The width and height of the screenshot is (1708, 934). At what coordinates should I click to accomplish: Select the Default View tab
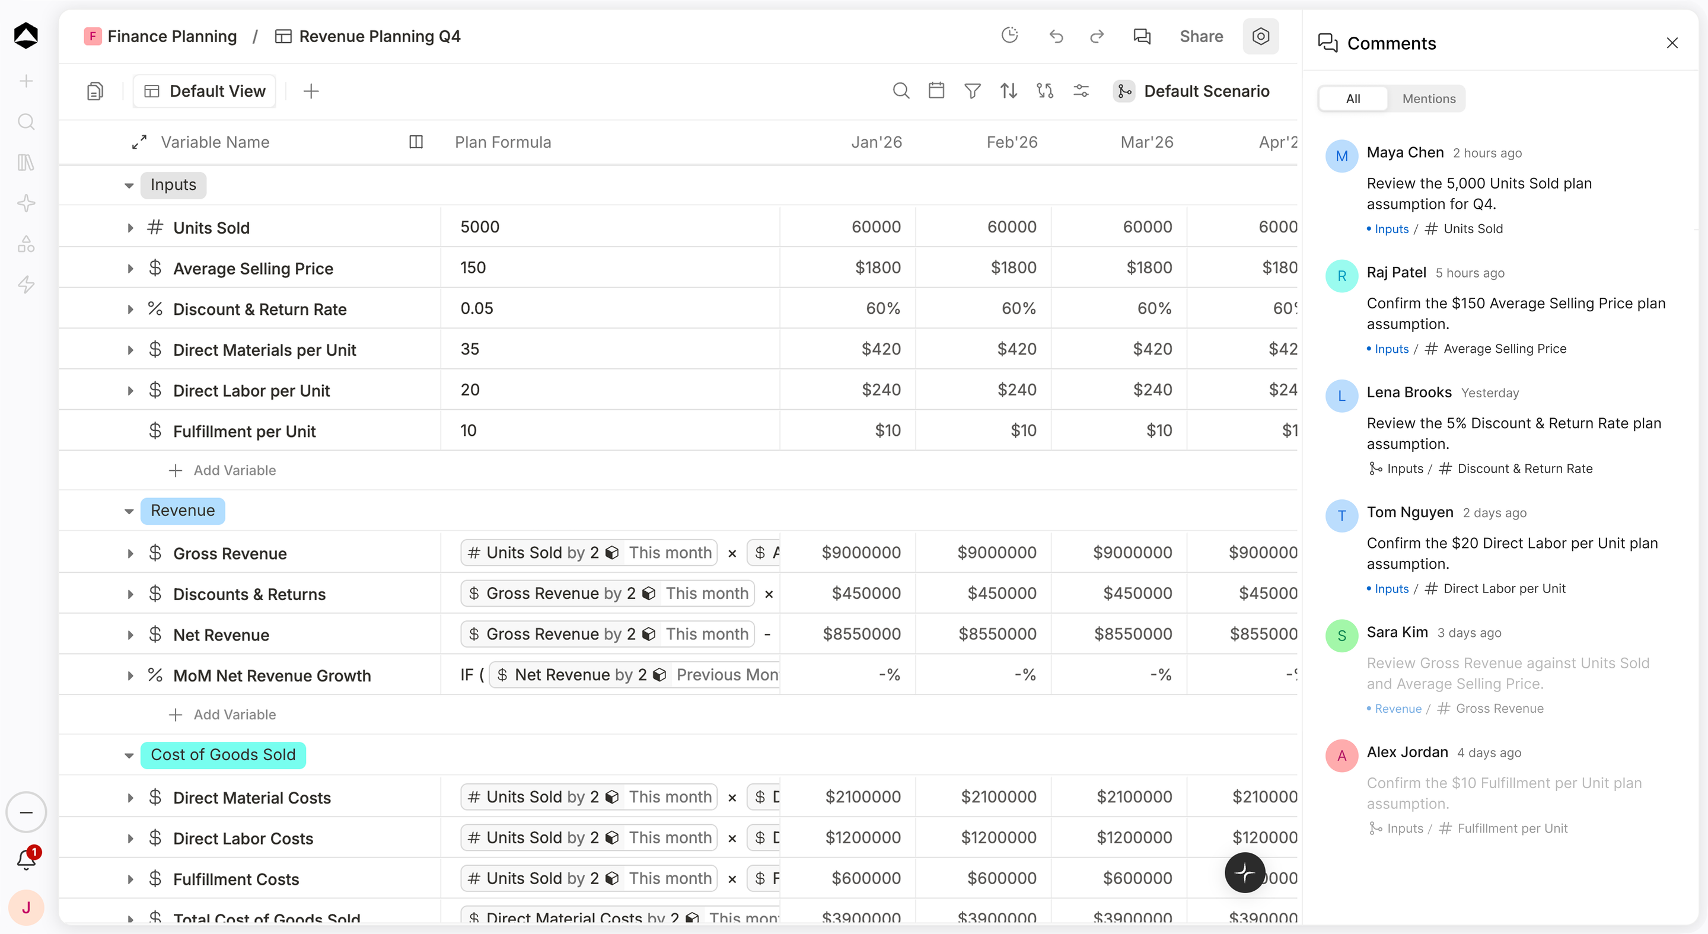click(x=204, y=91)
